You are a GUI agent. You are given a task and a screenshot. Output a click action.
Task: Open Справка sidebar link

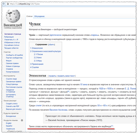pyautogui.click(x=9, y=69)
